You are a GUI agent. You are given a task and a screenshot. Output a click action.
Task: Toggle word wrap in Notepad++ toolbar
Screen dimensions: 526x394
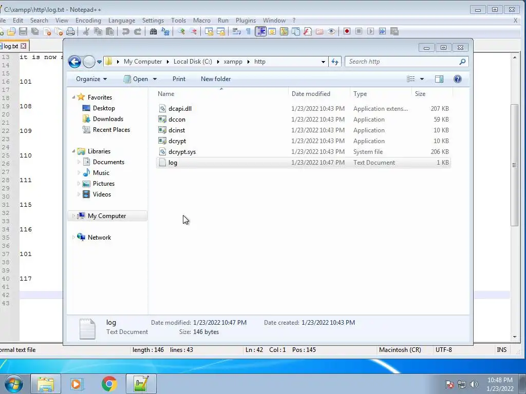click(x=236, y=31)
